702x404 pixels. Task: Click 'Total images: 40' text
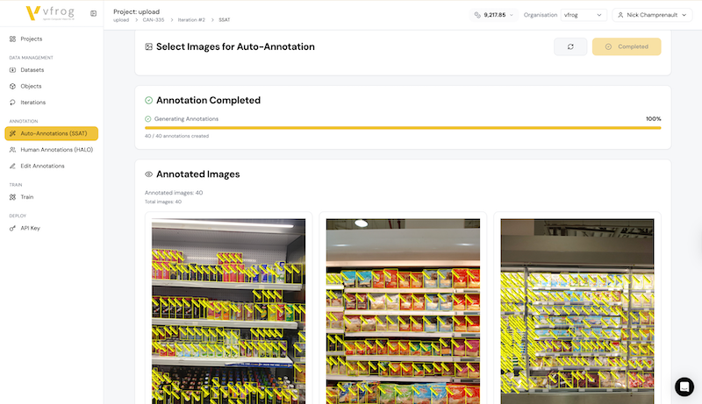(163, 202)
